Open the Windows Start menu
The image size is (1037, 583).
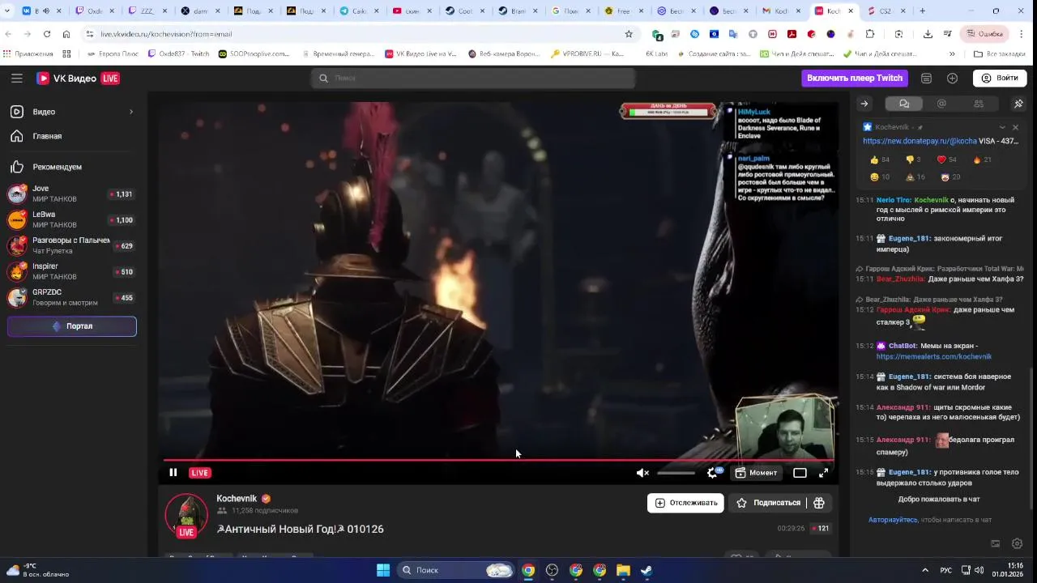click(383, 570)
